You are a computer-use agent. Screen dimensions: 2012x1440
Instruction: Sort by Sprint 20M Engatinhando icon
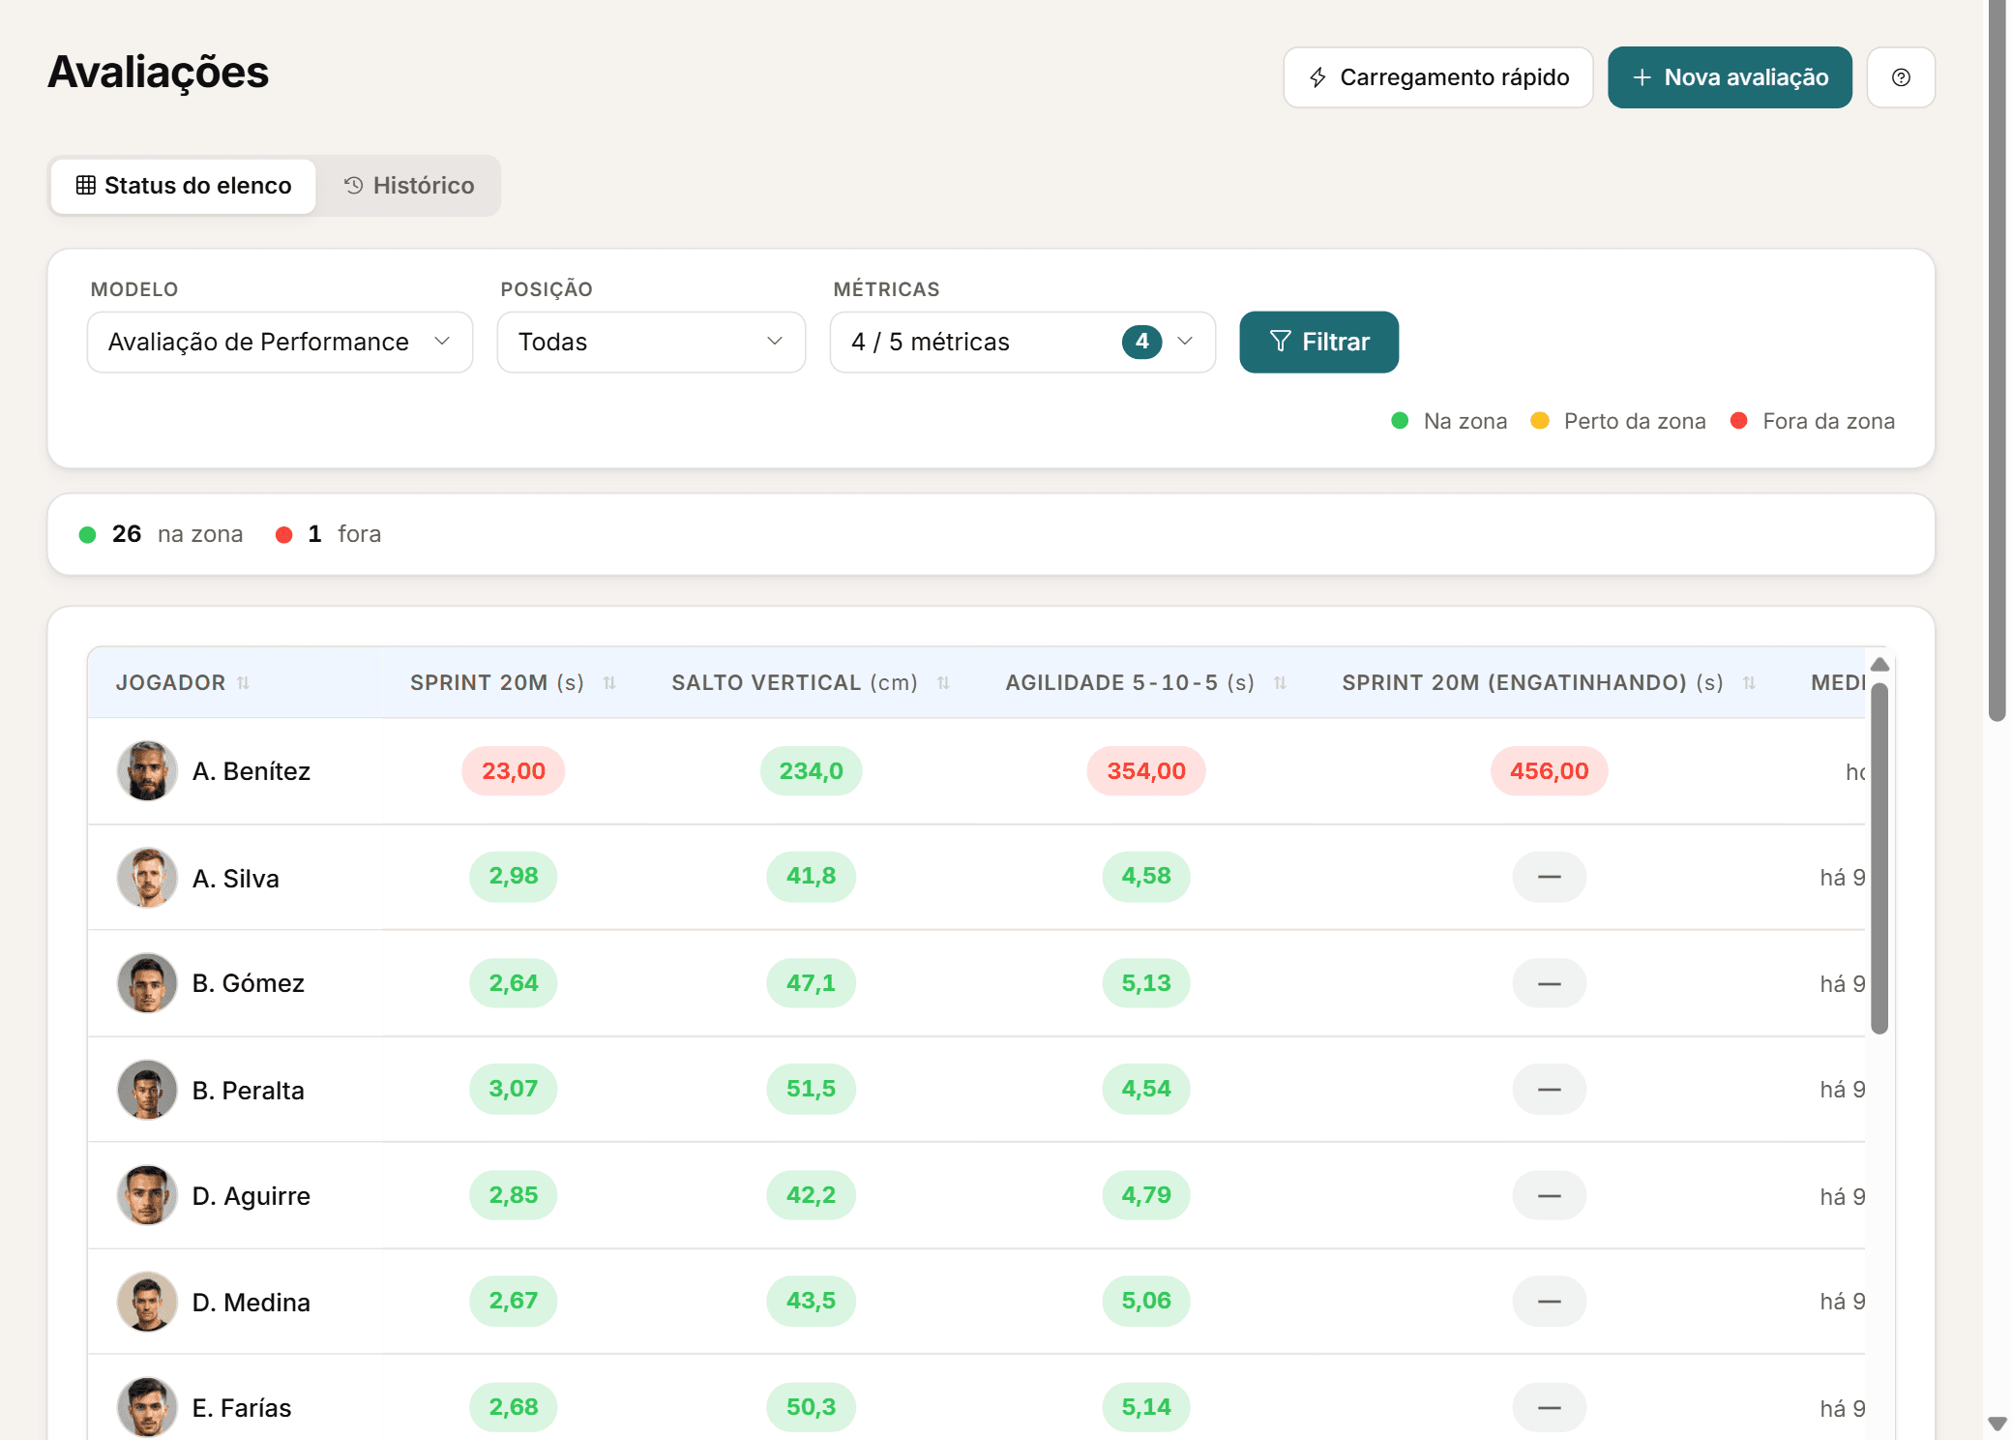click(1749, 683)
